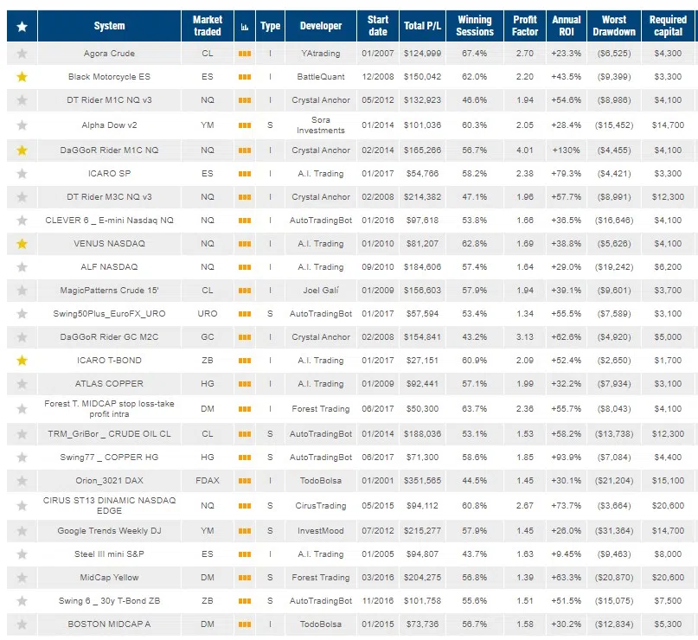Open chart bars icon for DaGGoR Rider GC M2C

pos(245,337)
